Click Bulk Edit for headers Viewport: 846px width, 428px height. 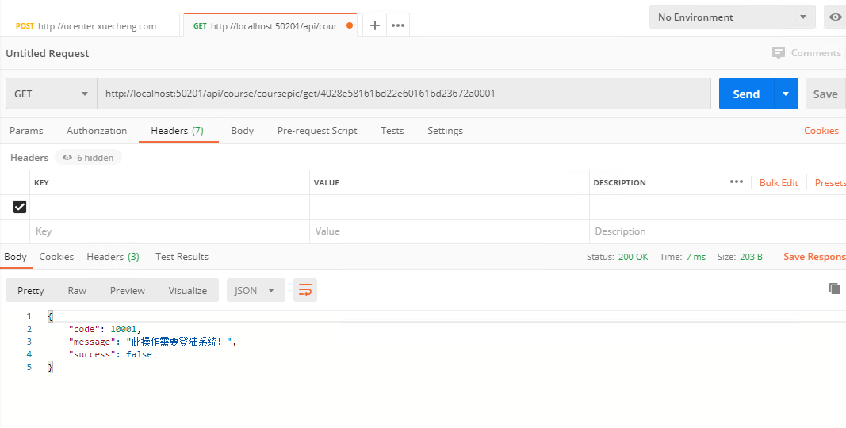point(779,182)
